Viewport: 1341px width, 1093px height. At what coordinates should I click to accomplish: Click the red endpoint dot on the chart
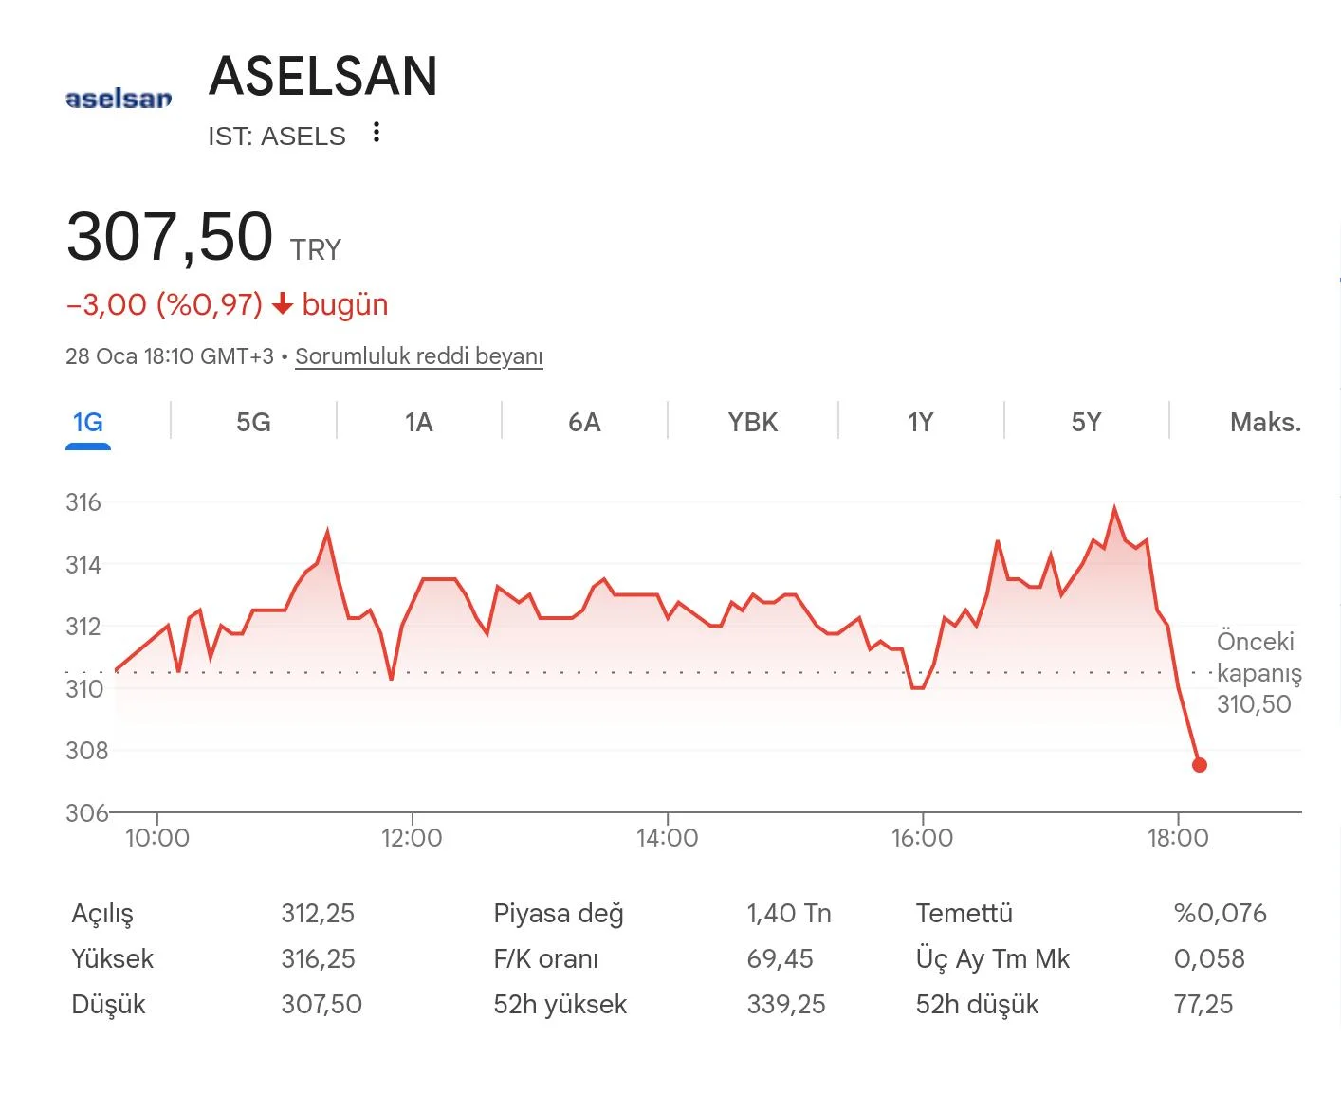[1199, 765]
